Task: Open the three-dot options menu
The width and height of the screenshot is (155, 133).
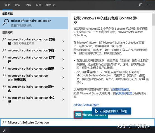Action: point(149,5)
